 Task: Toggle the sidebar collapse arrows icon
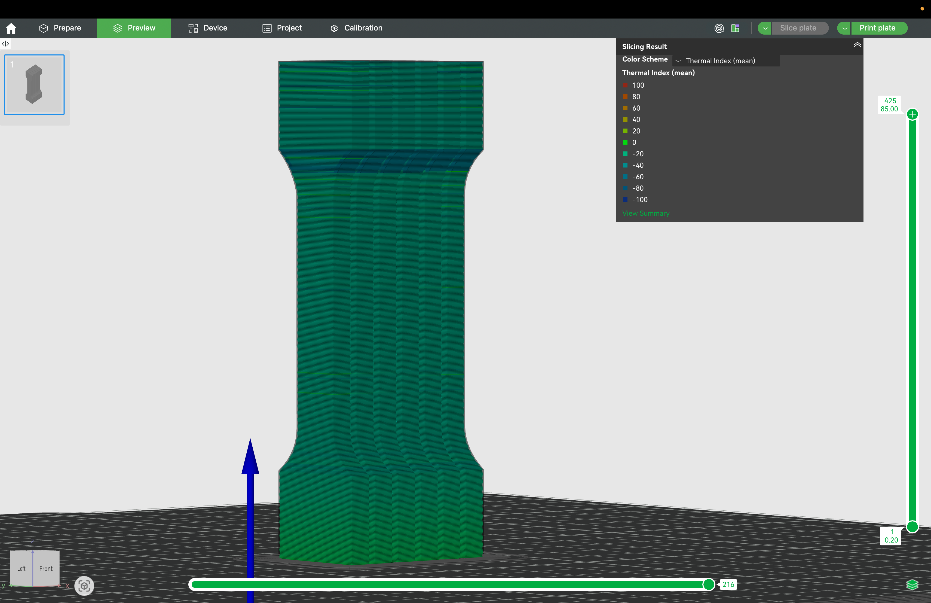click(5, 43)
